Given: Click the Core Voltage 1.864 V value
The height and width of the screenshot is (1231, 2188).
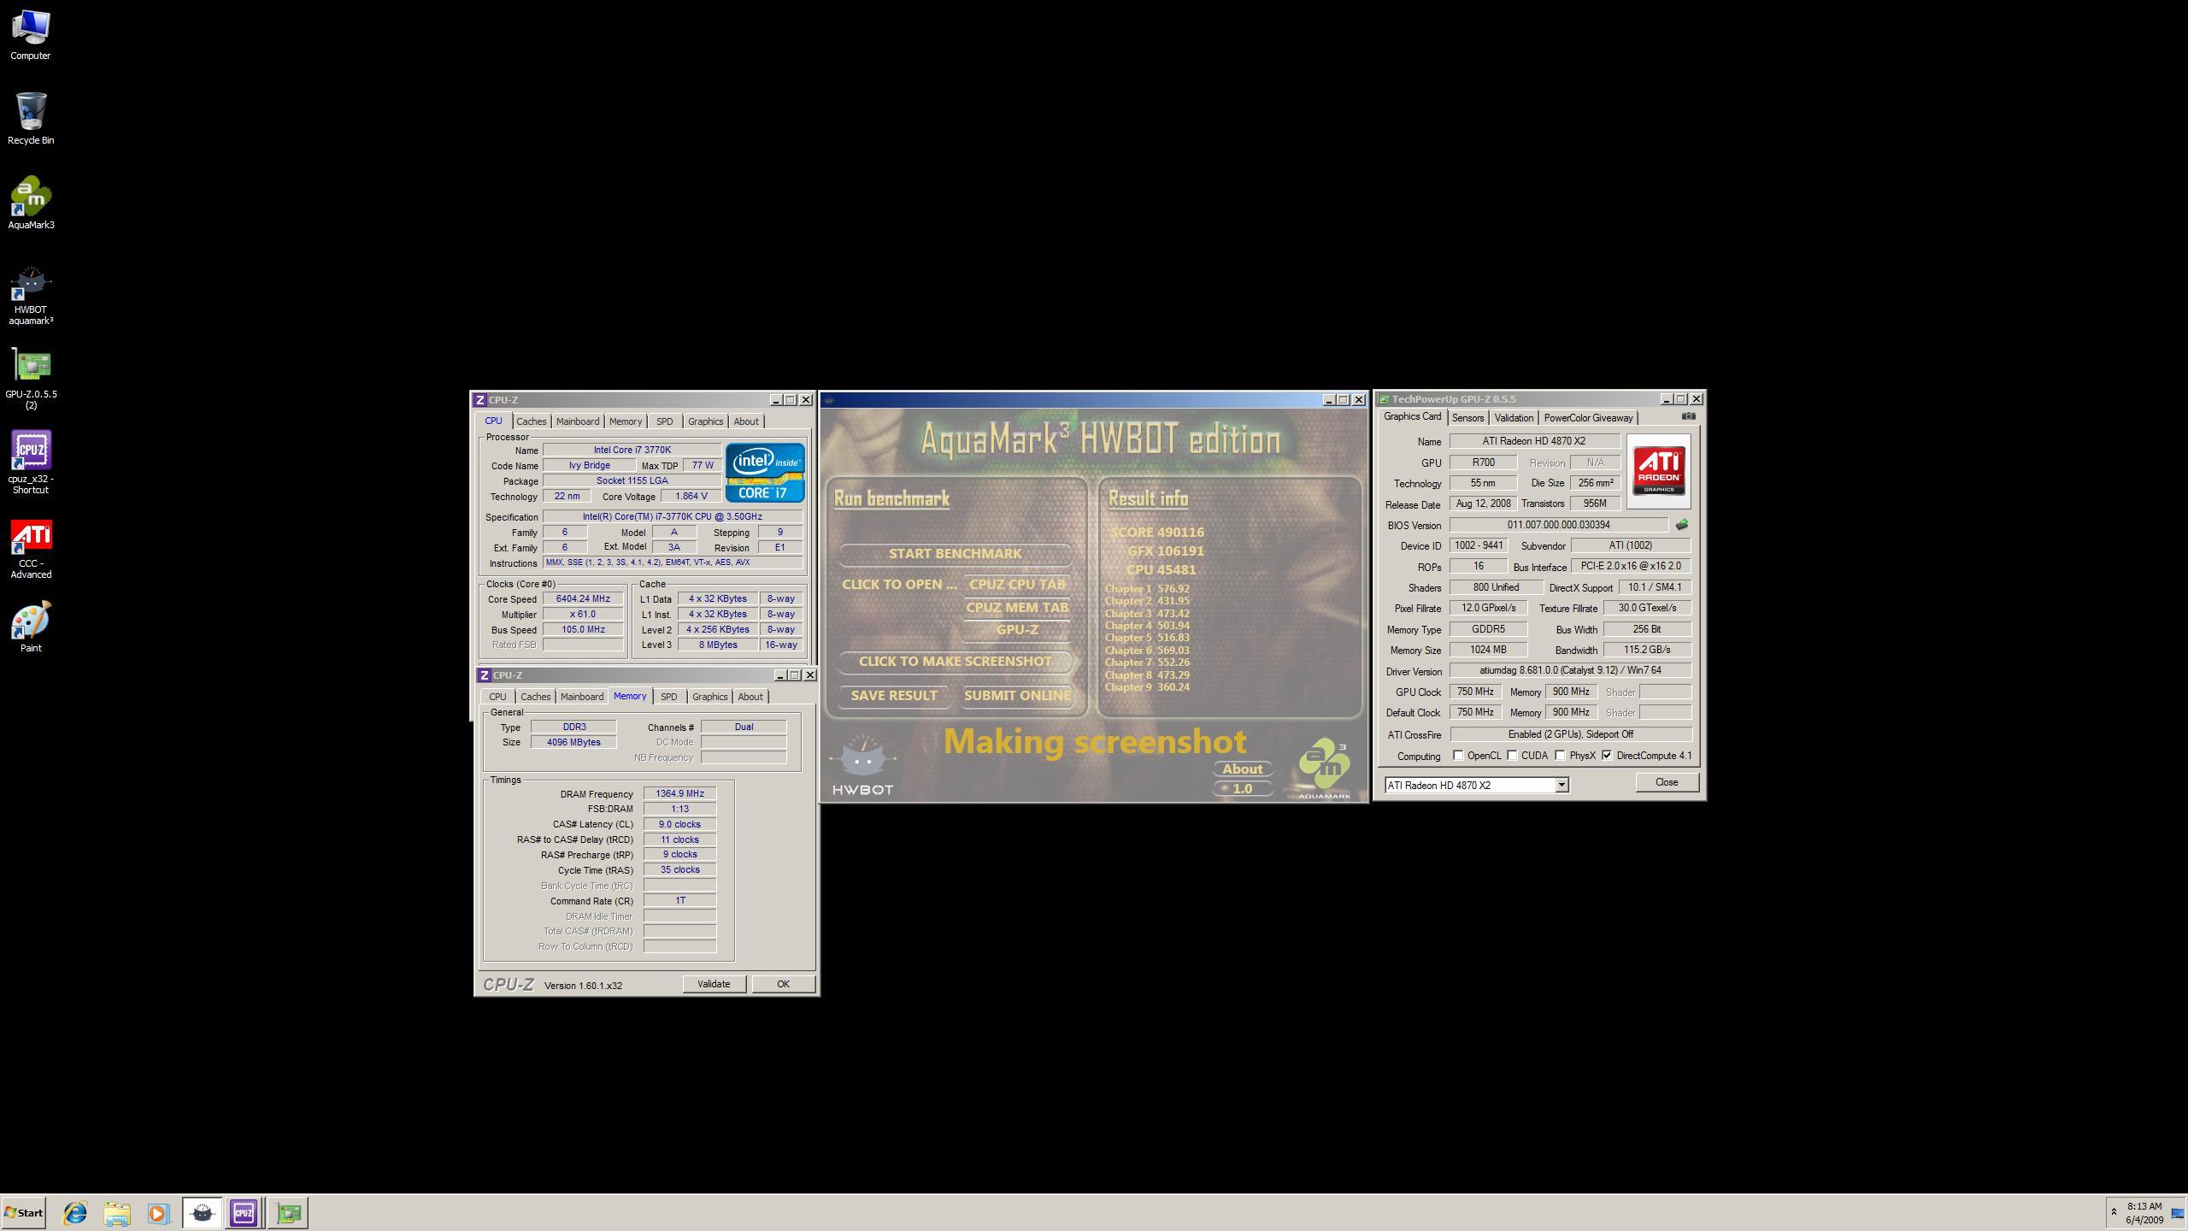Looking at the screenshot, I should tap(691, 496).
